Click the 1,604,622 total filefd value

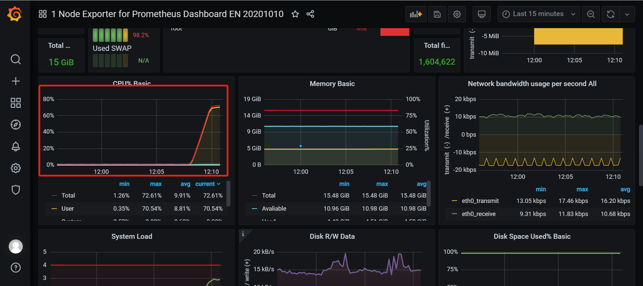click(437, 62)
